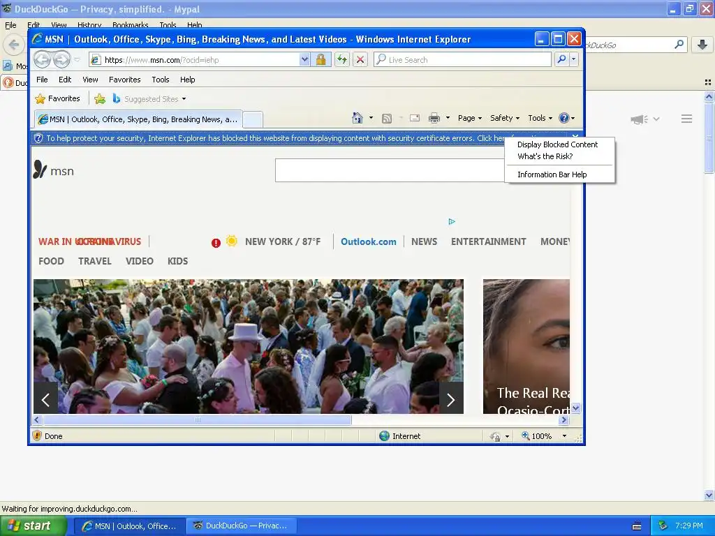Viewport: 715px width, 536px height.
Task: Open the KIDS section link
Action: pyautogui.click(x=177, y=261)
